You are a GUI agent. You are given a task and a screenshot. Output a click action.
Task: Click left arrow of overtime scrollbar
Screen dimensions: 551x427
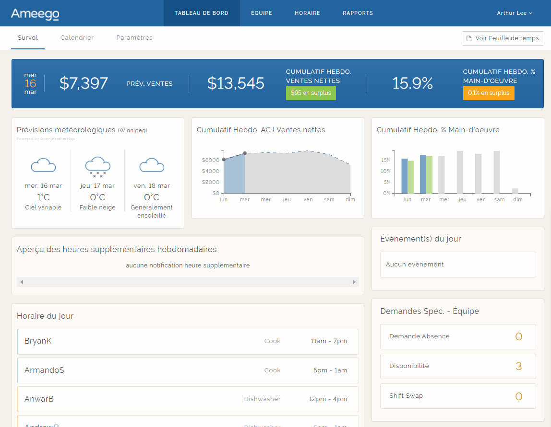click(x=22, y=282)
